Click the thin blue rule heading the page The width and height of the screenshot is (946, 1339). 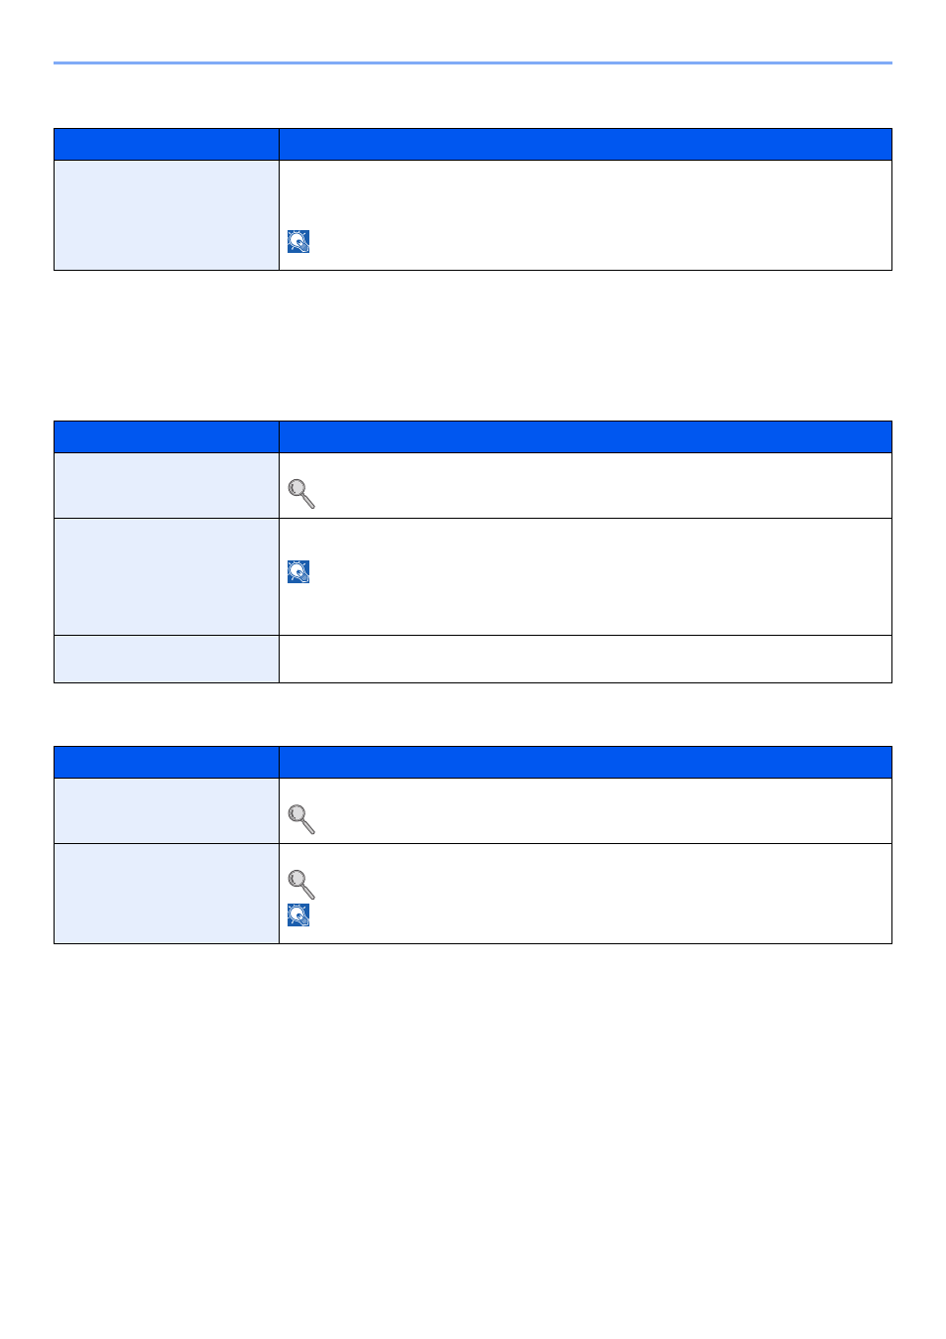pyautogui.click(x=473, y=63)
